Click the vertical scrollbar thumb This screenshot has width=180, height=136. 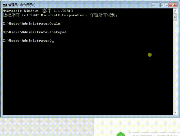(175, 17)
